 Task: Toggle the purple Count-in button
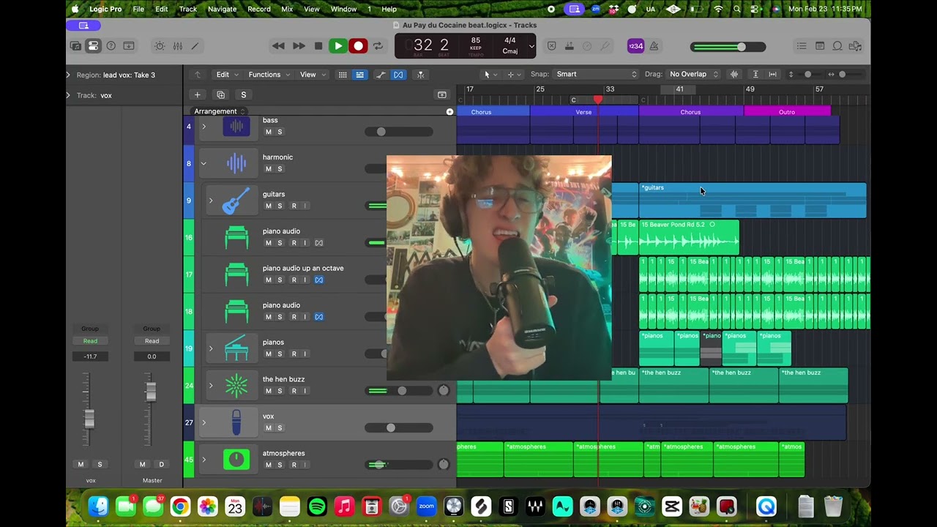635,46
